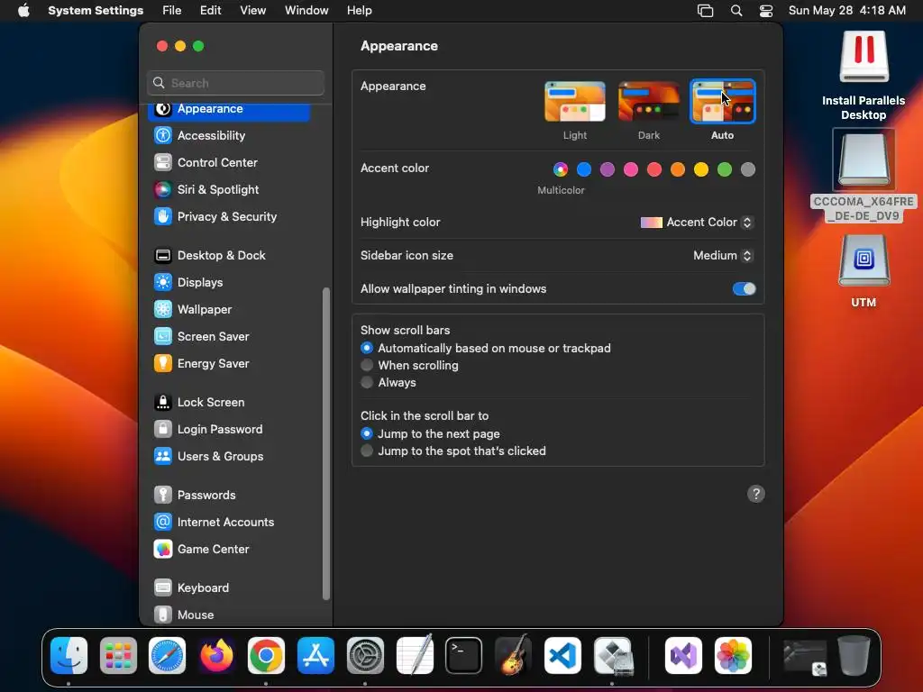Click the help question mark button
Image resolution: width=923 pixels, height=692 pixels.
[x=756, y=494]
